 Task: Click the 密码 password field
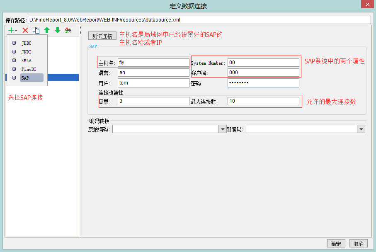(263, 83)
